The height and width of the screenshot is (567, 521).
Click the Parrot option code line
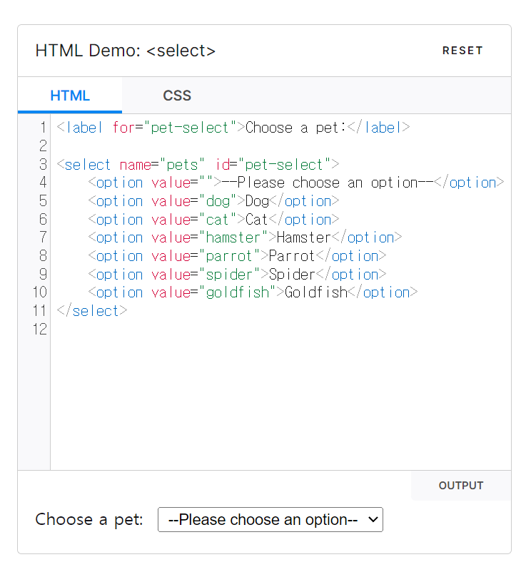click(237, 256)
